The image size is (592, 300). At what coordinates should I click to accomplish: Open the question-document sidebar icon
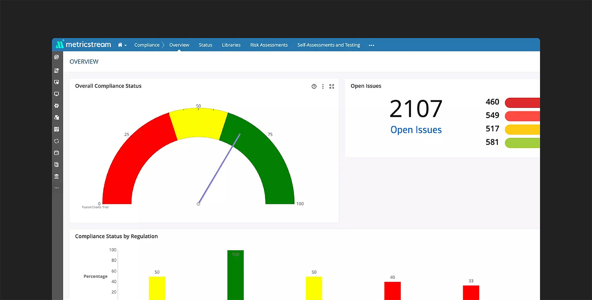click(x=57, y=165)
